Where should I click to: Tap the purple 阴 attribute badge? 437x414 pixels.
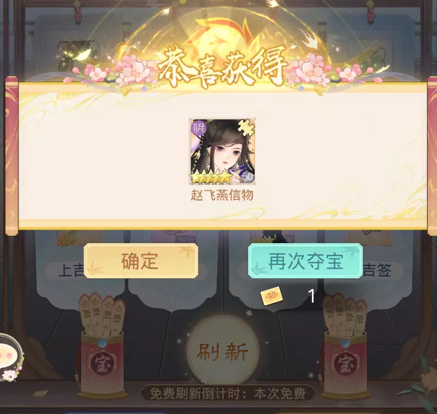point(199,128)
